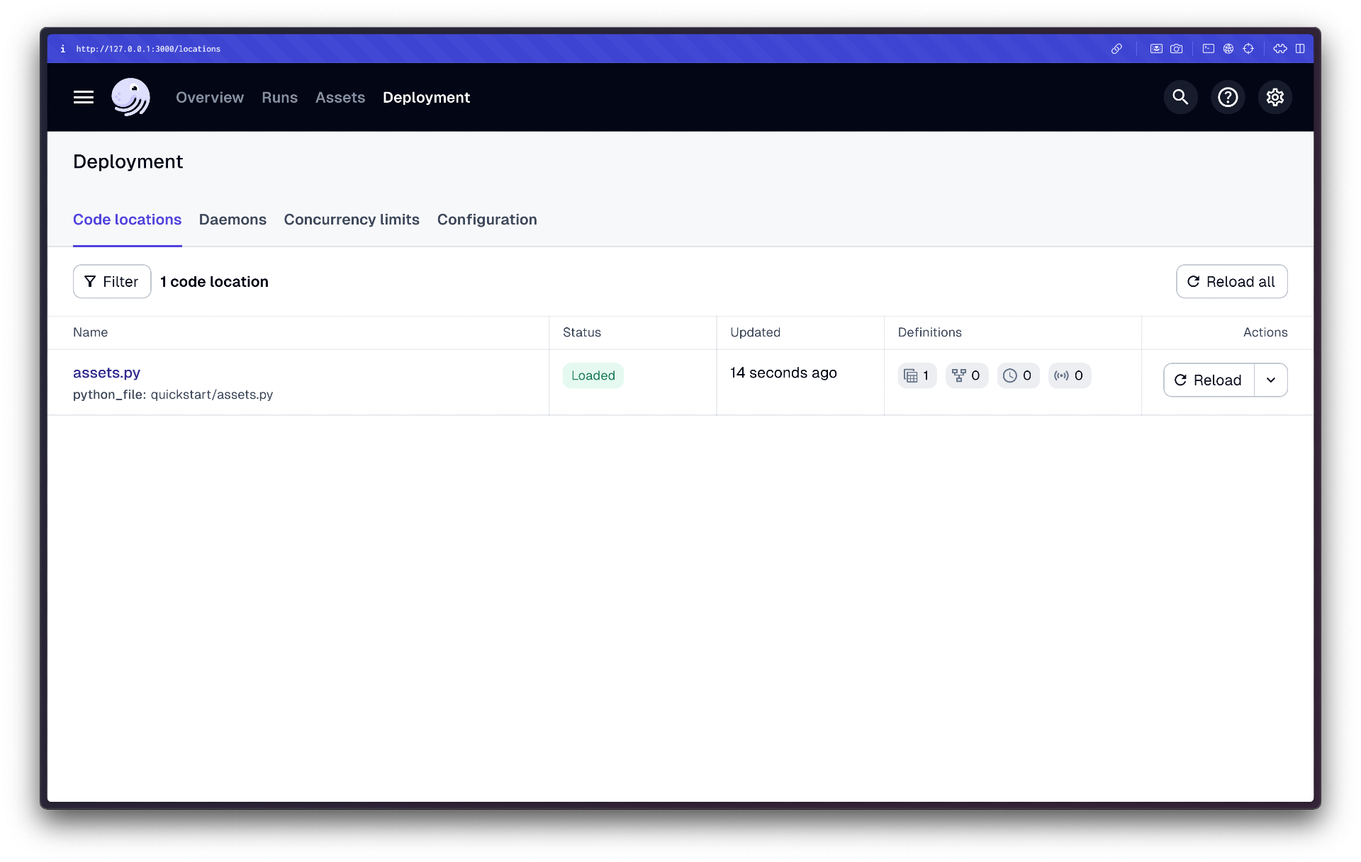
Task: Click the Updated column header
Action: click(755, 332)
